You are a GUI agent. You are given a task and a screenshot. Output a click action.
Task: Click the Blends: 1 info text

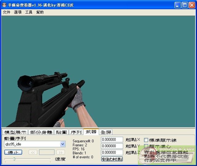tap(79, 153)
